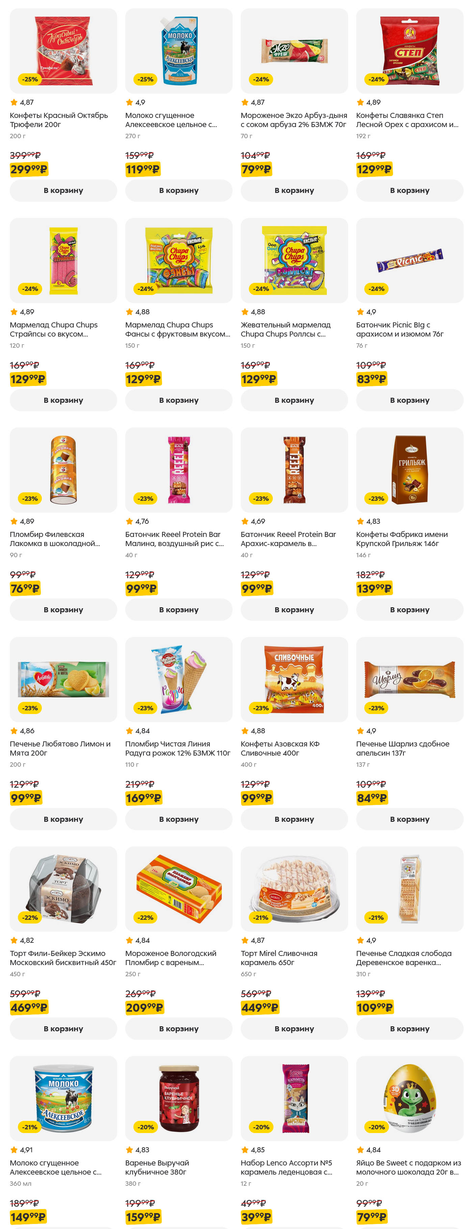Click the -24% badge on Мороженое Экзо
This screenshot has height=1229, width=470.
261,79
